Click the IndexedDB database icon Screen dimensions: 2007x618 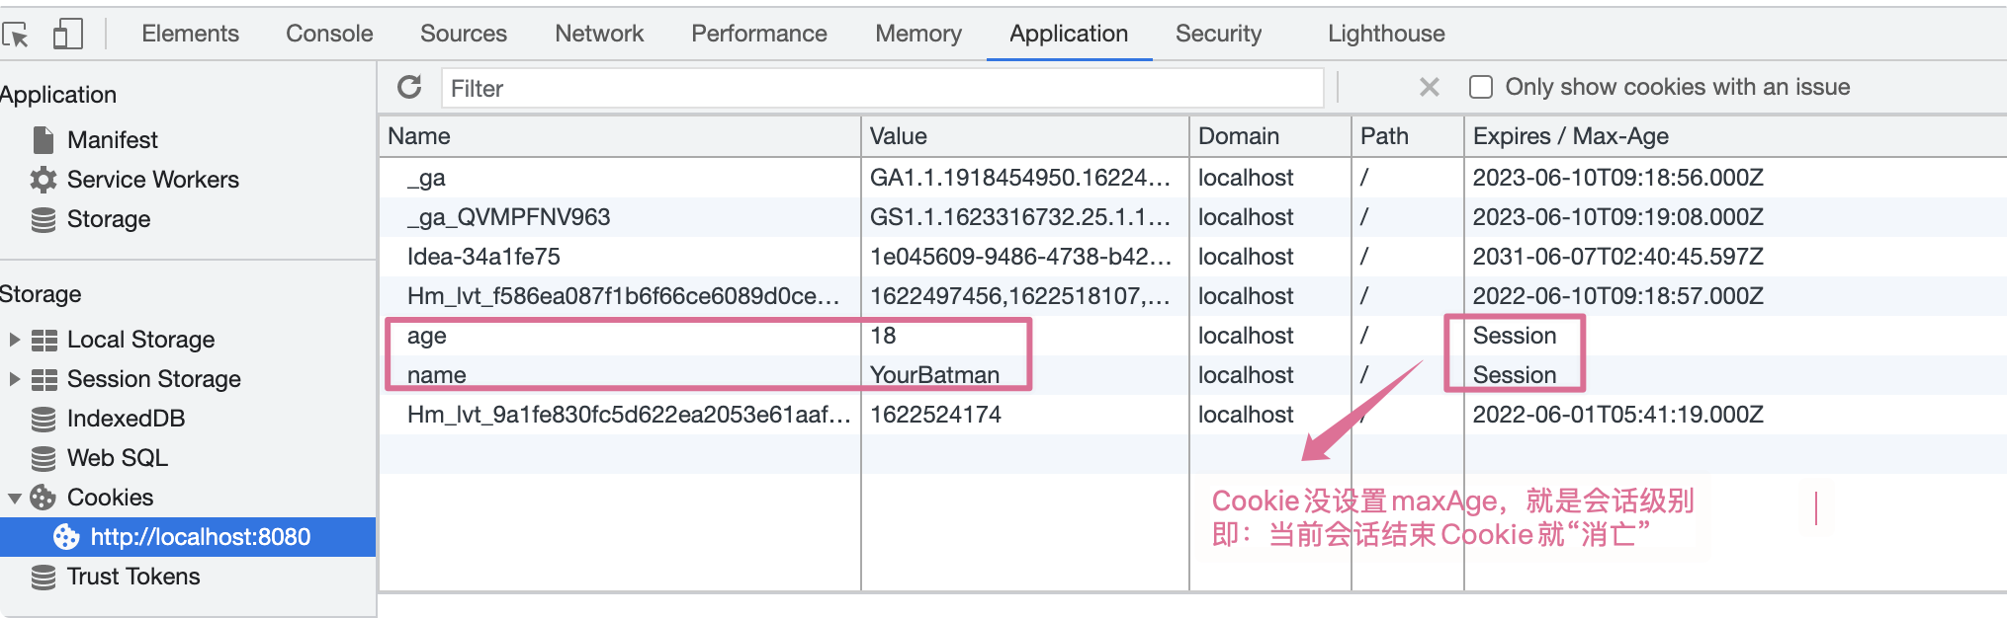tap(44, 419)
